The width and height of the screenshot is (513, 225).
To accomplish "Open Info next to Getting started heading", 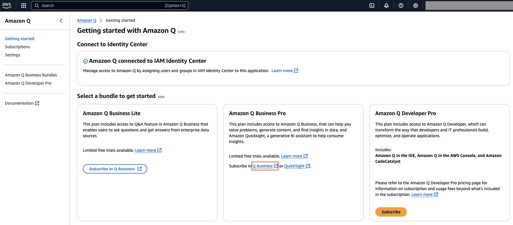I will click(x=181, y=32).
